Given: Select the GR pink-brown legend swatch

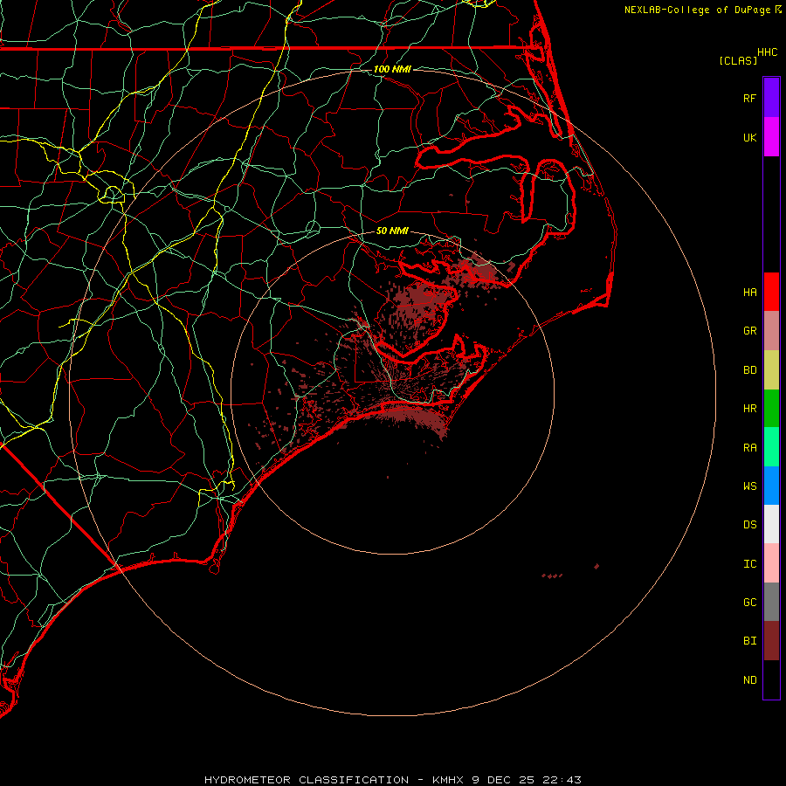Looking at the screenshot, I should [771, 331].
